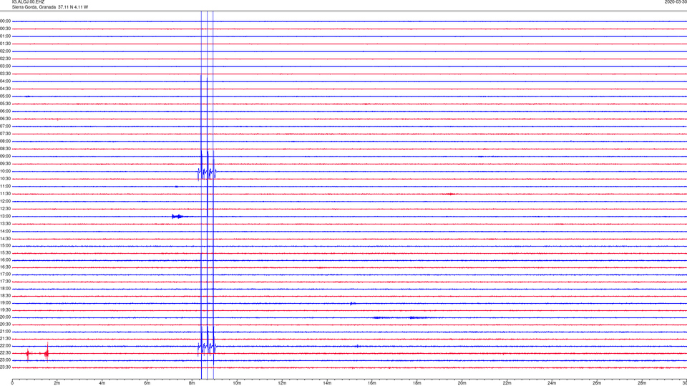Click the 20m axis label
This screenshot has width=687, height=386.
[x=462, y=383]
